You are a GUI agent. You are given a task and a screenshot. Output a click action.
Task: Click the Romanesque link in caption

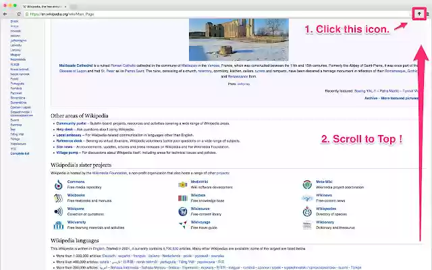(395, 71)
